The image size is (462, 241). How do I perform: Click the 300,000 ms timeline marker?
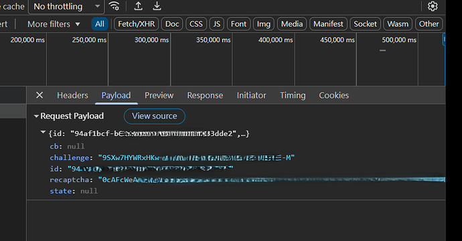152,39
